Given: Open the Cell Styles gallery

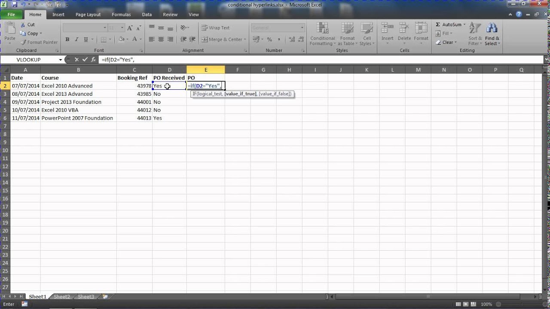Looking at the screenshot, I should coord(367,34).
